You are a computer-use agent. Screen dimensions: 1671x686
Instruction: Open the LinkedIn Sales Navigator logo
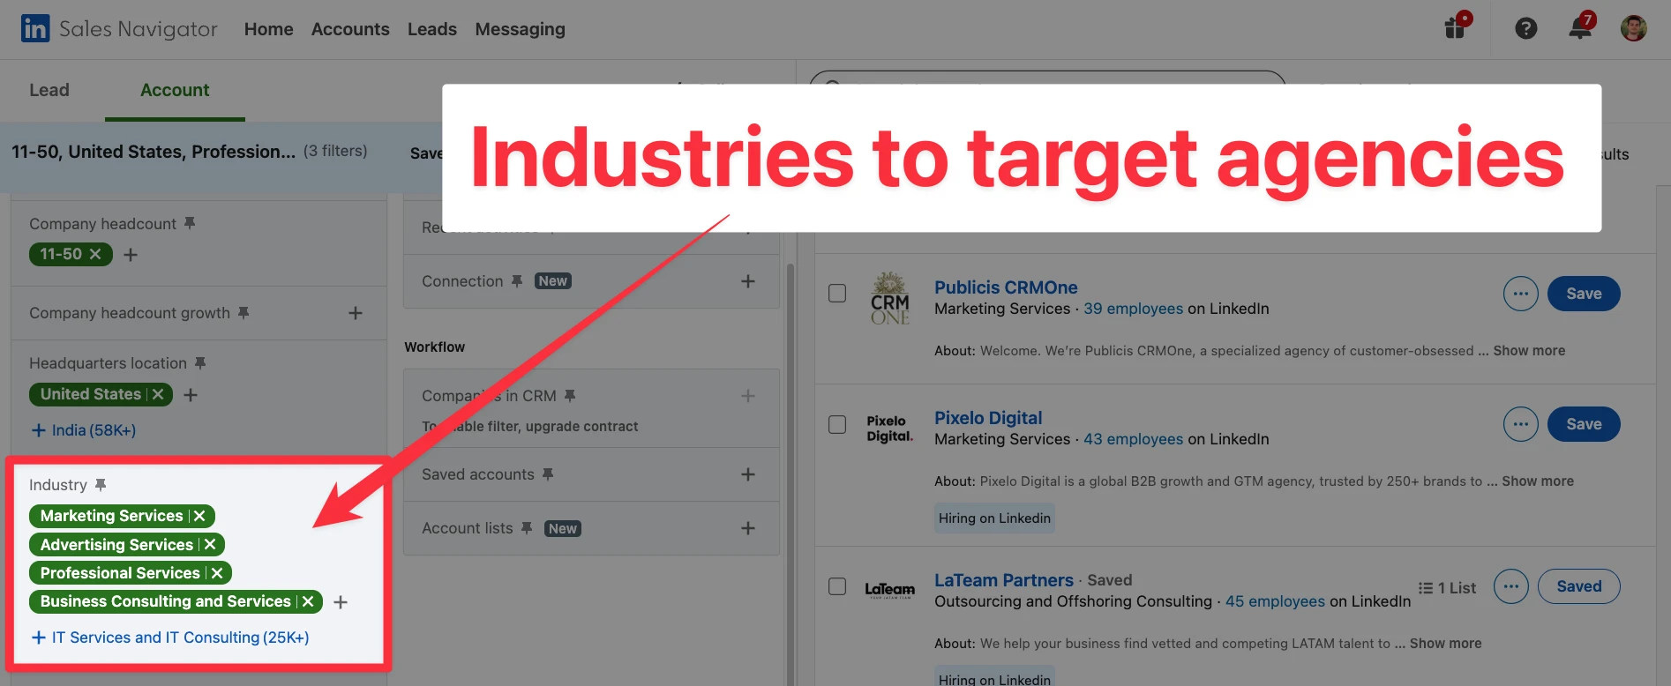[x=119, y=29]
